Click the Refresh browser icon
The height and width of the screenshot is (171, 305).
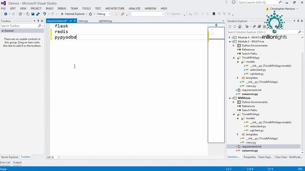pyautogui.click(x=91, y=14)
